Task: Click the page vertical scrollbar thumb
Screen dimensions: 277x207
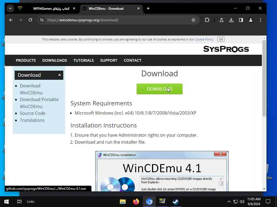Action: 264,78
